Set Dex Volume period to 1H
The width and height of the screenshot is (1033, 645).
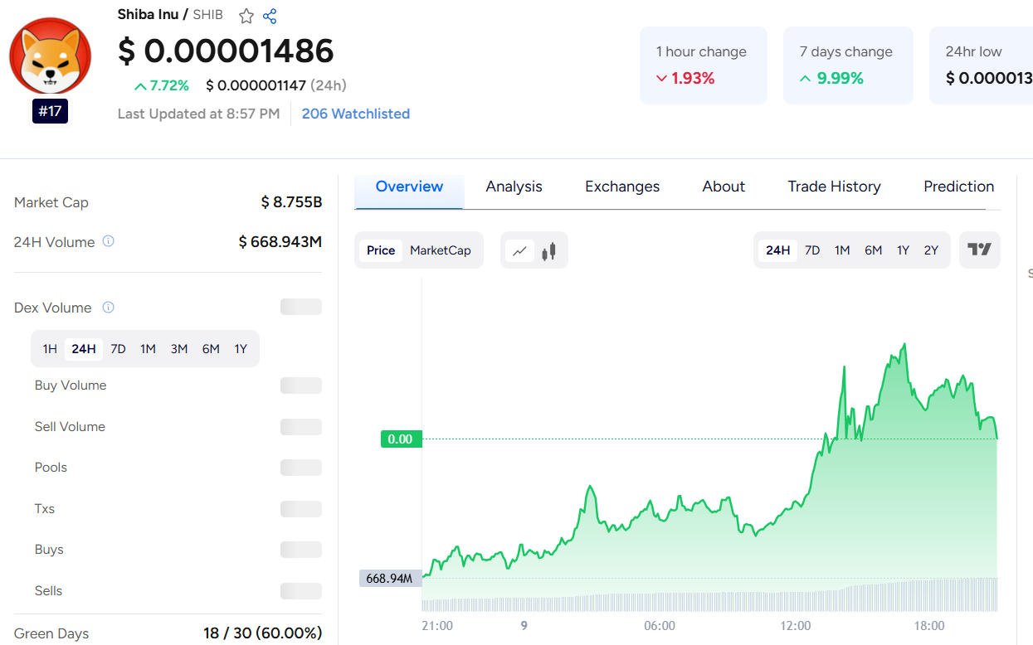point(50,349)
